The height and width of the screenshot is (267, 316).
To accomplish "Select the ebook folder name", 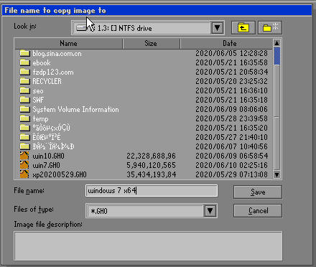I will point(42,62).
